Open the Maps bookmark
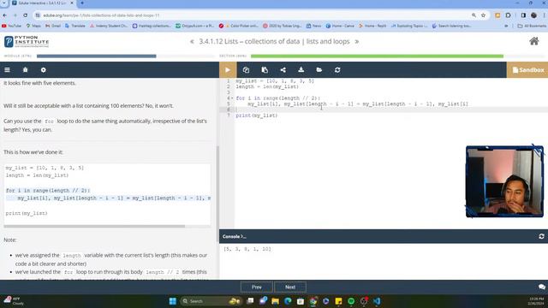Viewport: 548px width, 308px height. click(x=33, y=26)
